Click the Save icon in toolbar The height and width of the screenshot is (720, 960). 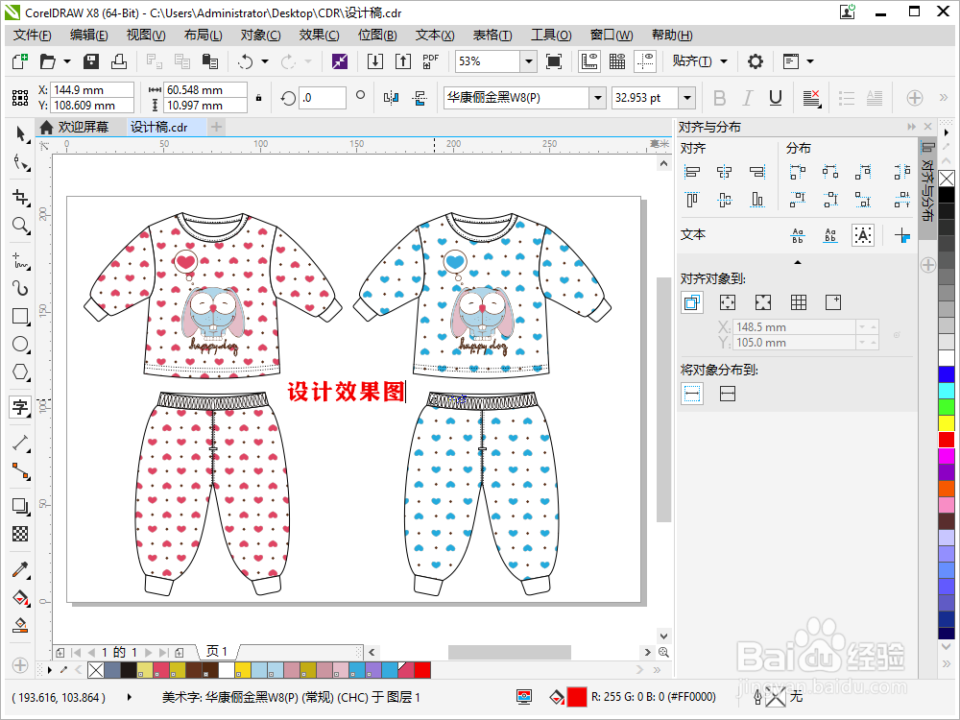click(x=91, y=61)
